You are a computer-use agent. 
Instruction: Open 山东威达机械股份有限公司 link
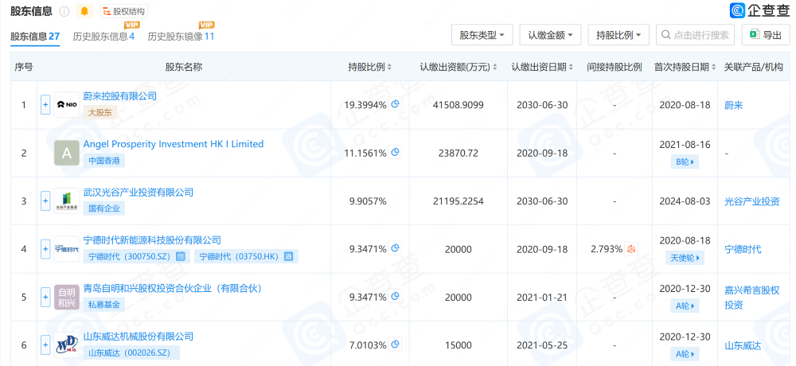[138, 337]
